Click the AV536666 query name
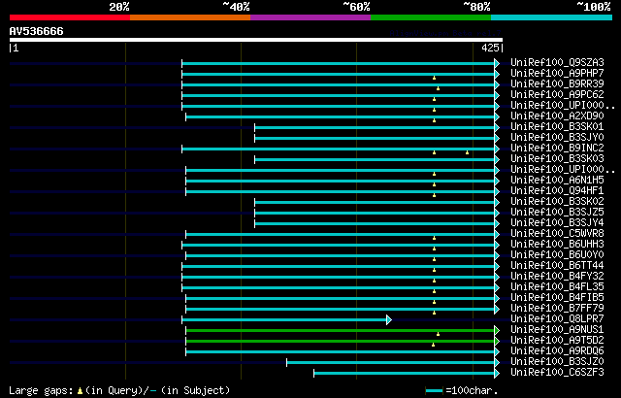The height and width of the screenshot is (398, 621). coord(37,31)
